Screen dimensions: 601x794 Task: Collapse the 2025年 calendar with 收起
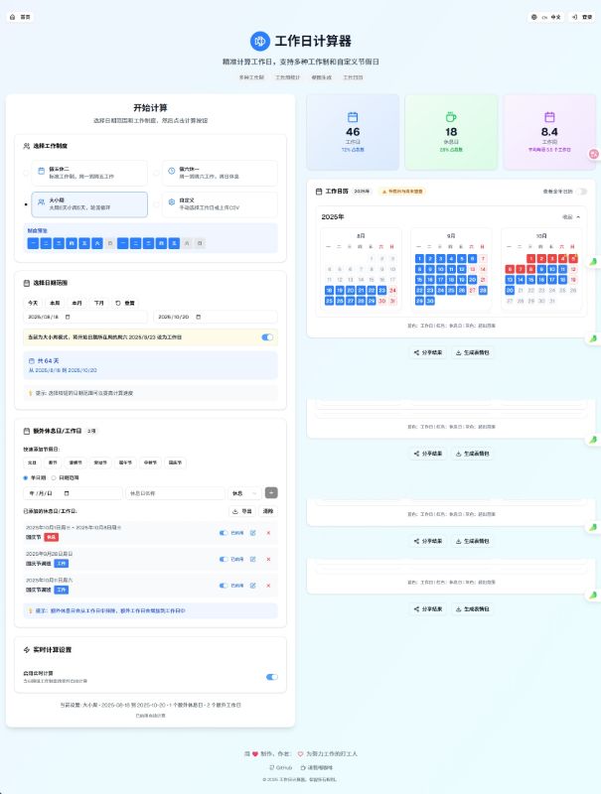tap(571, 216)
